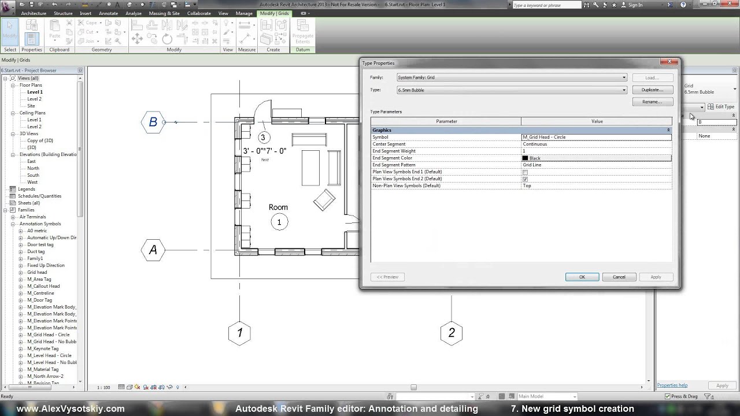Switch to the Manage ribbon tab

pos(244,13)
